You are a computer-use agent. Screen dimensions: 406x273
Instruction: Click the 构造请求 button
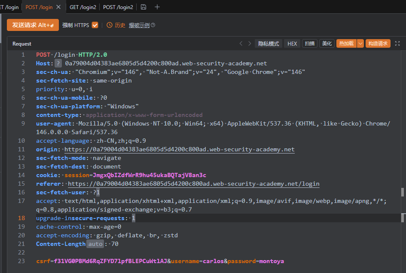click(x=378, y=43)
